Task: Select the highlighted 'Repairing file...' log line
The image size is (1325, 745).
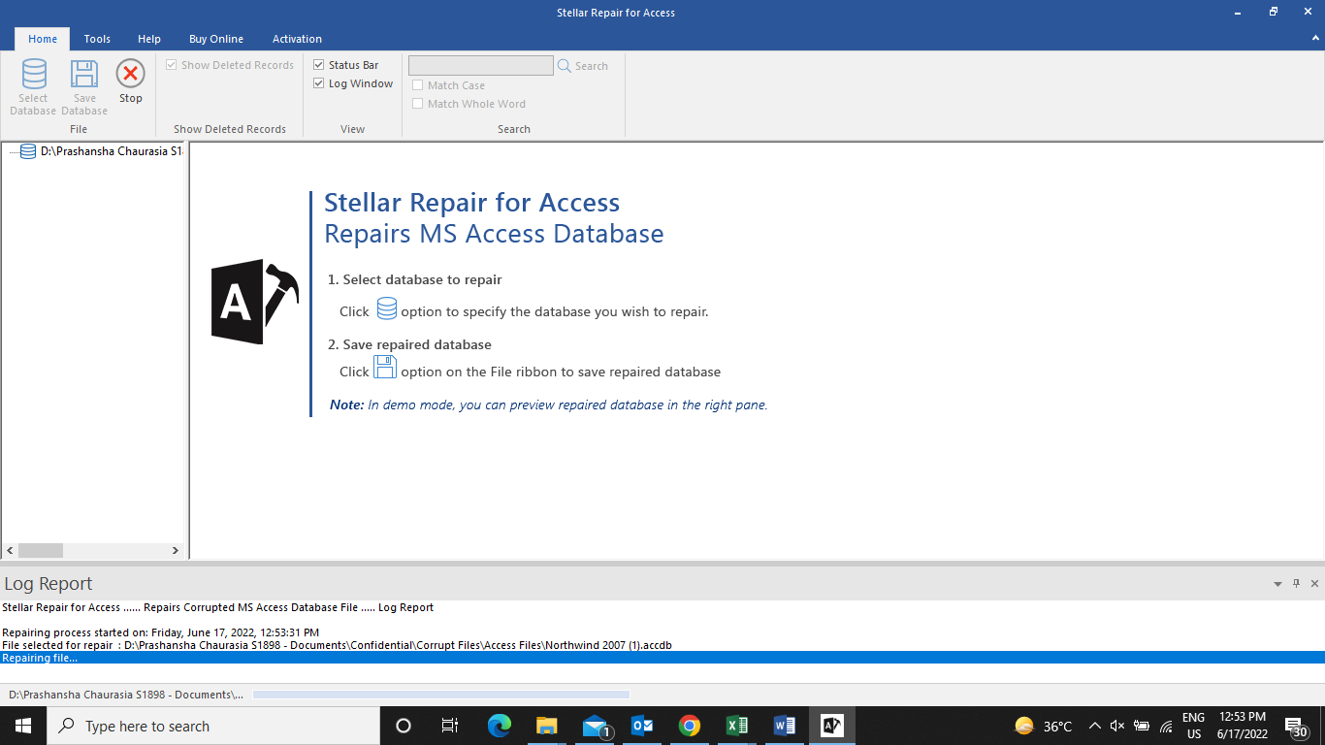Action: (x=662, y=658)
